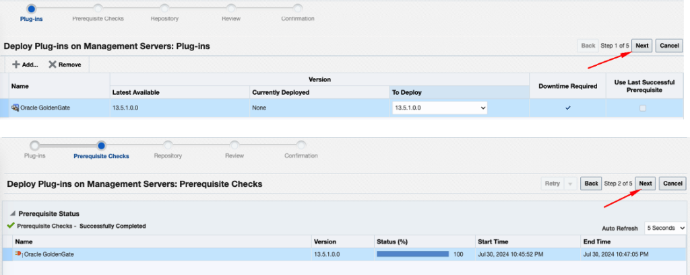Viewport: 690px width, 275px height.
Task: Click Currently Deployed column header
Action: 319,93
